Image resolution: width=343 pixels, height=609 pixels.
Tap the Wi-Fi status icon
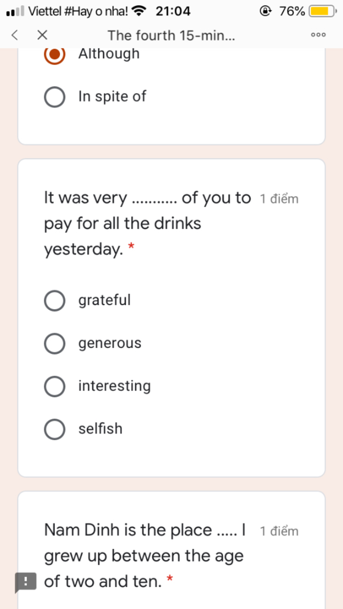(139, 11)
